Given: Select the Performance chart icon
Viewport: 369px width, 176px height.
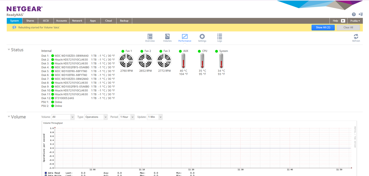Looking at the screenshot, I should tap(185, 36).
